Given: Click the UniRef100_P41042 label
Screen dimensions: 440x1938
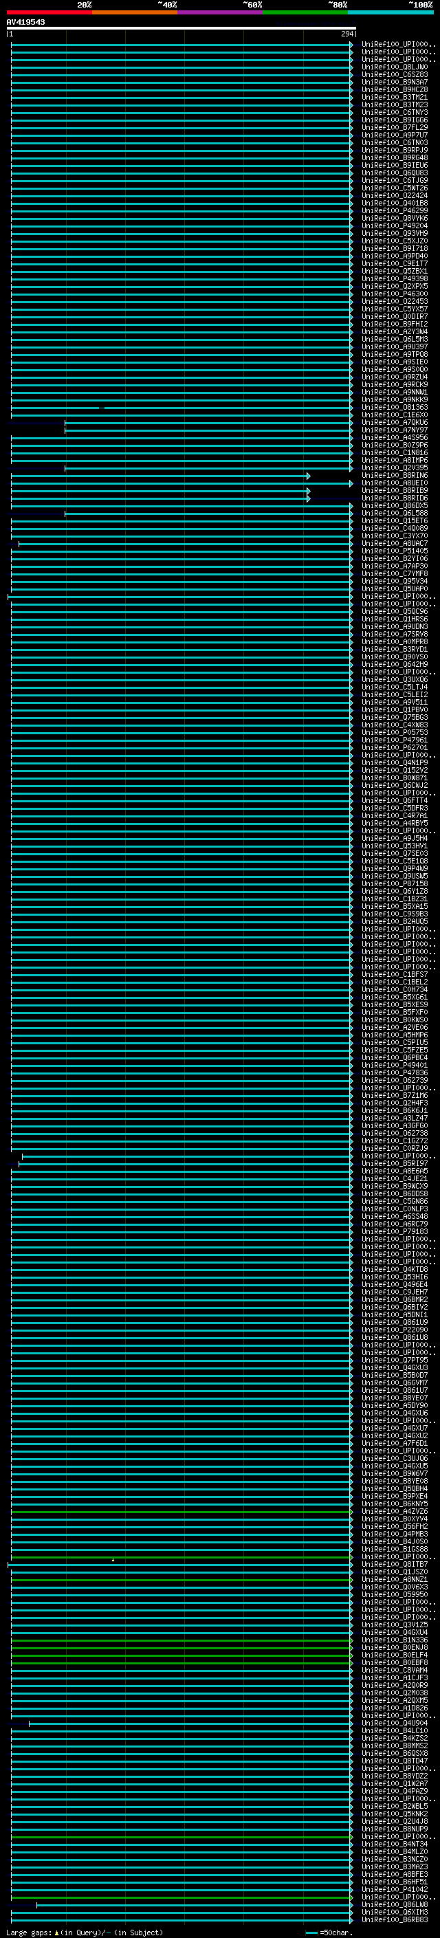Looking at the screenshot, I should point(394,1889).
